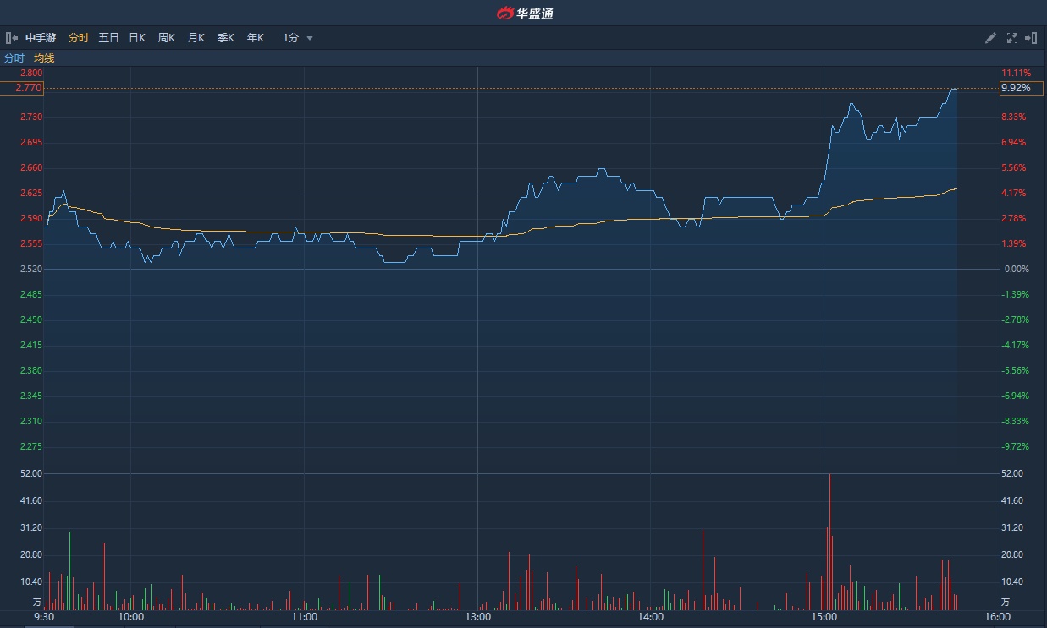Switch to the 分时 intraday tab
Image resolution: width=1047 pixels, height=628 pixels.
[79, 38]
